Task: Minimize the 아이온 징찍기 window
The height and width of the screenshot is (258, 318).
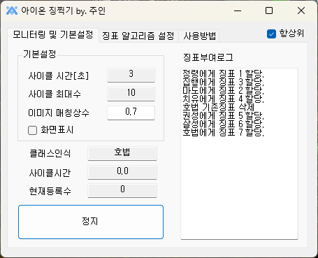Action: point(238,10)
